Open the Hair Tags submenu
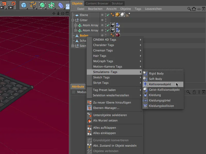This screenshot has width=206, height=154. 115,56
